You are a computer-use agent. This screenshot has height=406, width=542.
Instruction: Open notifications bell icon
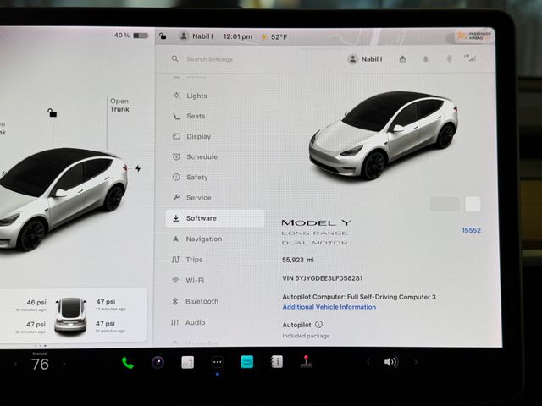(x=425, y=59)
